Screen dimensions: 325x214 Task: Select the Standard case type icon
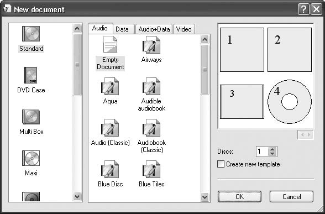click(x=31, y=34)
